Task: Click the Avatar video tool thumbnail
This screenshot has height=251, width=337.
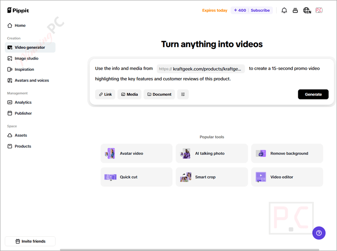Action: (x=110, y=153)
